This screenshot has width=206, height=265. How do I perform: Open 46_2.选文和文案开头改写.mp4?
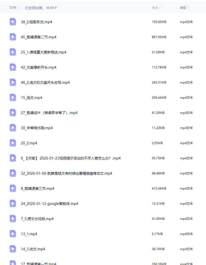pos(45,83)
